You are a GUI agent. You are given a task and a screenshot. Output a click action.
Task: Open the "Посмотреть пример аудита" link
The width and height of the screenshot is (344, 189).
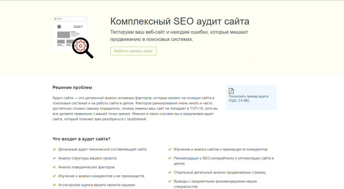248,96
